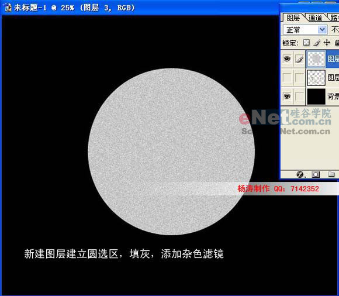Toggle the link box of the middle layer
Viewport: 339px width, 296px height.
[x=299, y=77]
